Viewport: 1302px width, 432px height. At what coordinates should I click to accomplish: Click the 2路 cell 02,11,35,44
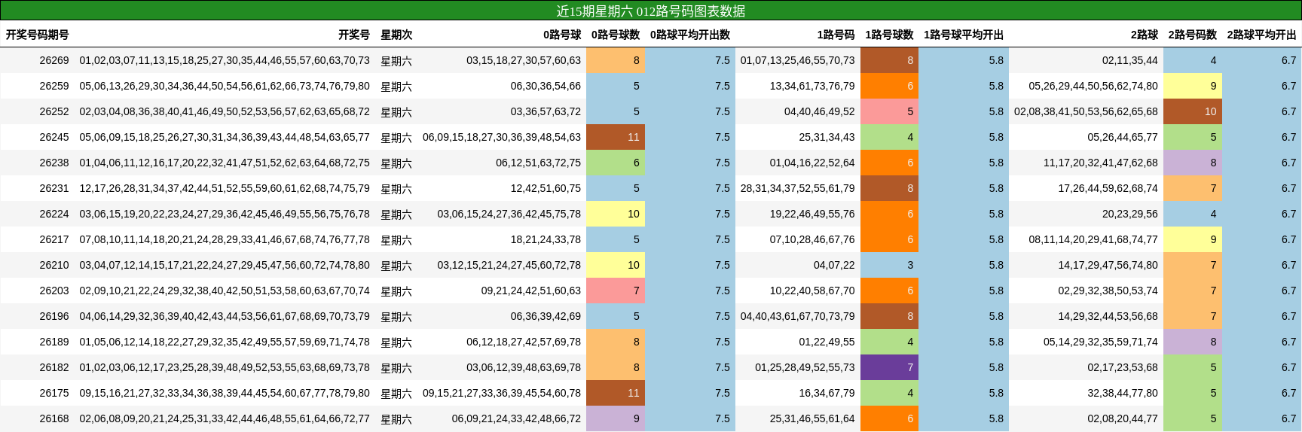(1130, 60)
